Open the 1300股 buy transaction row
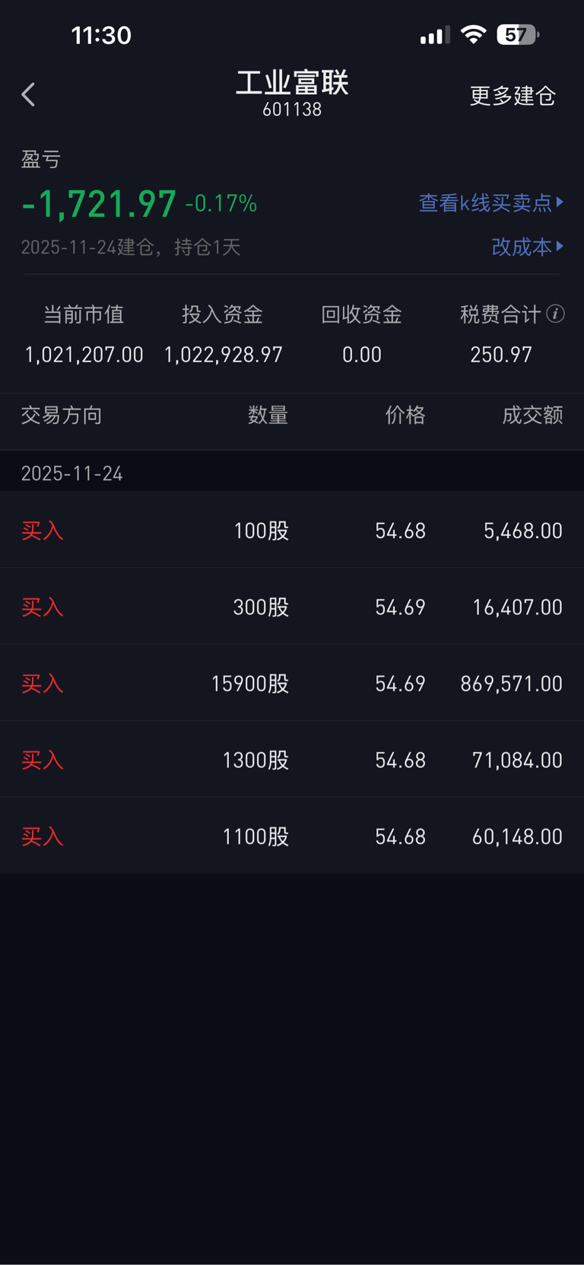584x1265 pixels. pos(292,760)
